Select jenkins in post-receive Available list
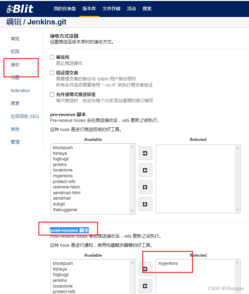The width and height of the screenshot is (249, 294). tap(60, 280)
